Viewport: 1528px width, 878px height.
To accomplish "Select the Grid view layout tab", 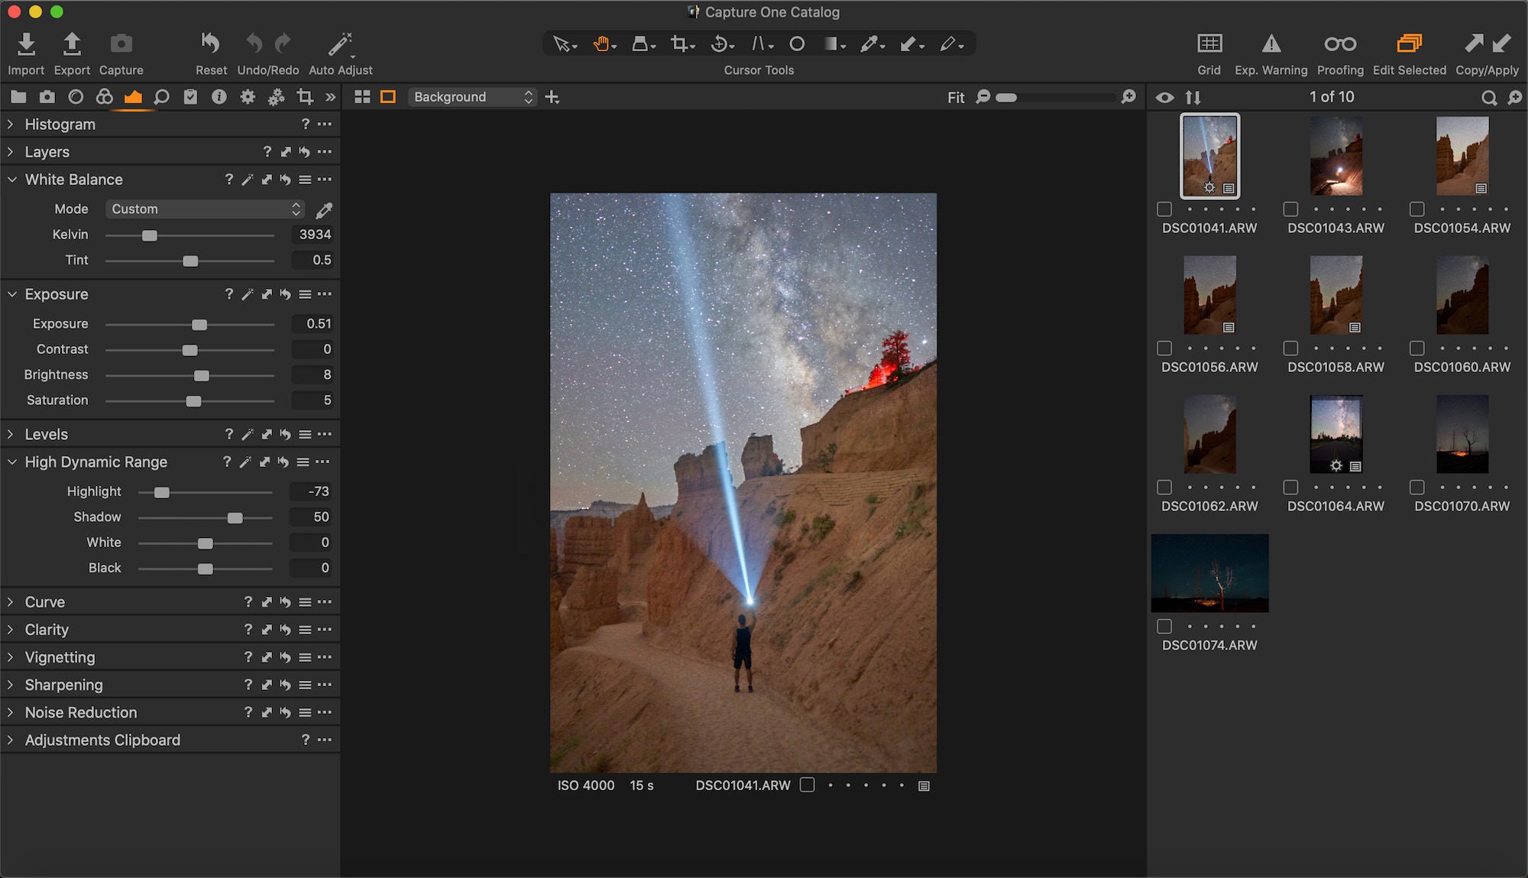I will 361,96.
